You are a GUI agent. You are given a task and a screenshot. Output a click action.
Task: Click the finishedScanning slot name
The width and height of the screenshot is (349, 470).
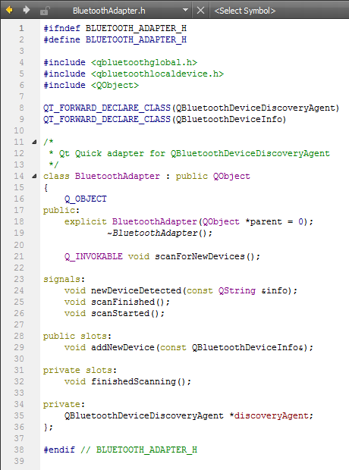[134, 381]
